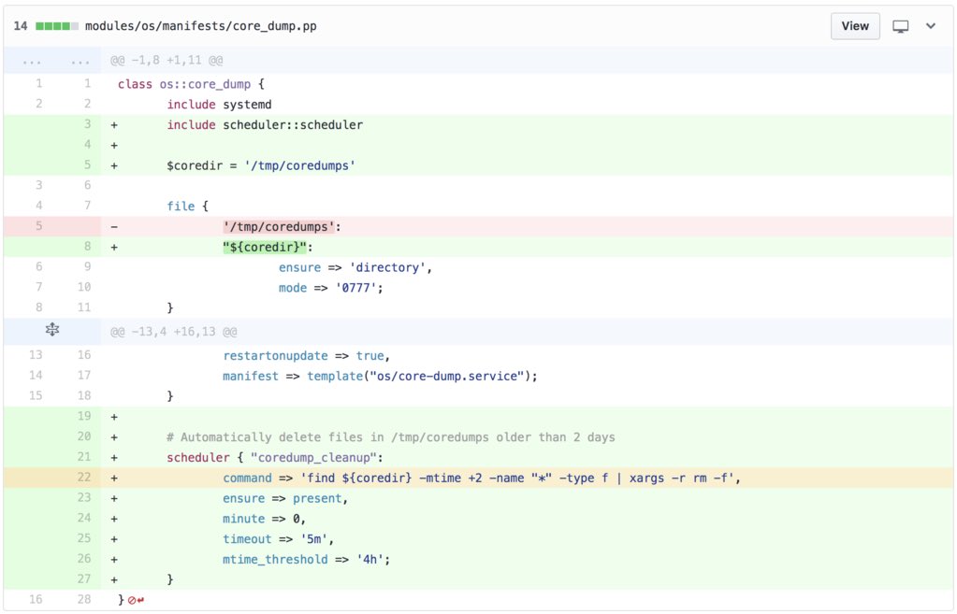Click new line number 8
The image size is (957, 614).
[x=87, y=247]
